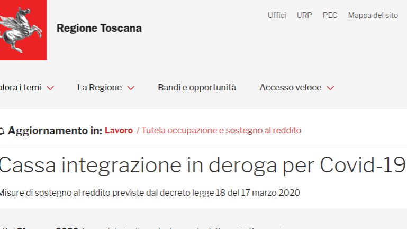Open the Uffici link in the header
Screen dimensions: 407x229
click(277, 15)
